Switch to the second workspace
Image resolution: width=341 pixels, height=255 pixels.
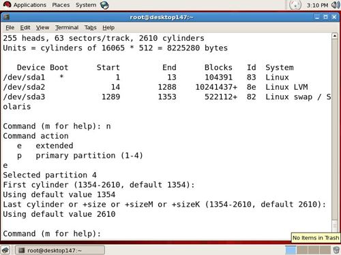click(x=302, y=250)
